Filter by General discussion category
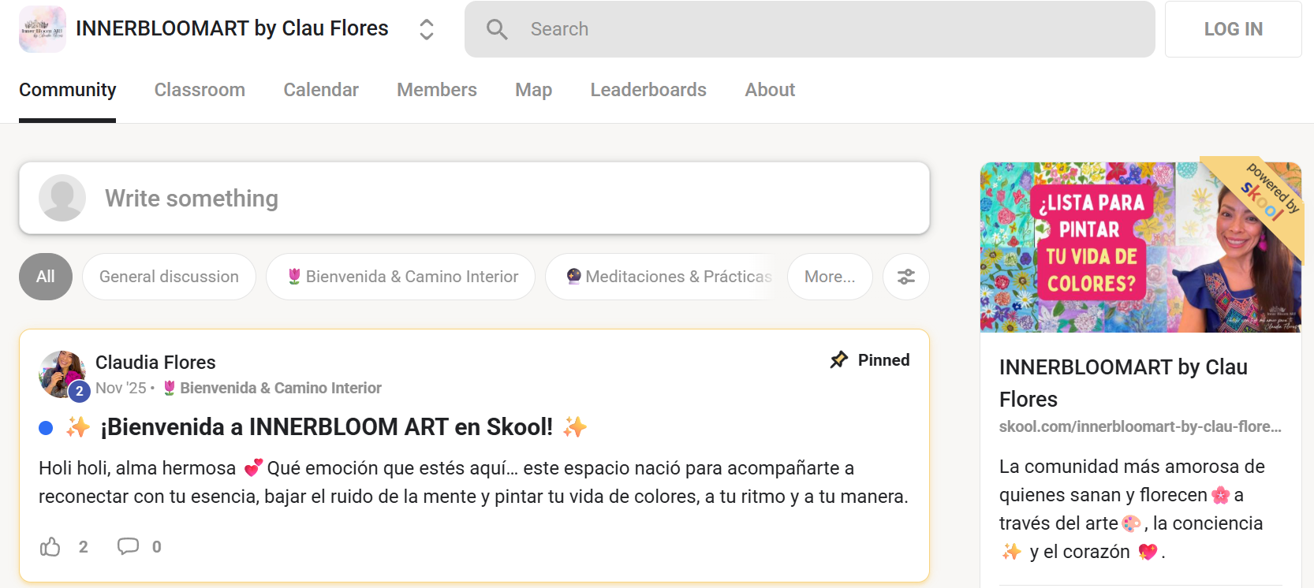The height and width of the screenshot is (588, 1314). [169, 277]
